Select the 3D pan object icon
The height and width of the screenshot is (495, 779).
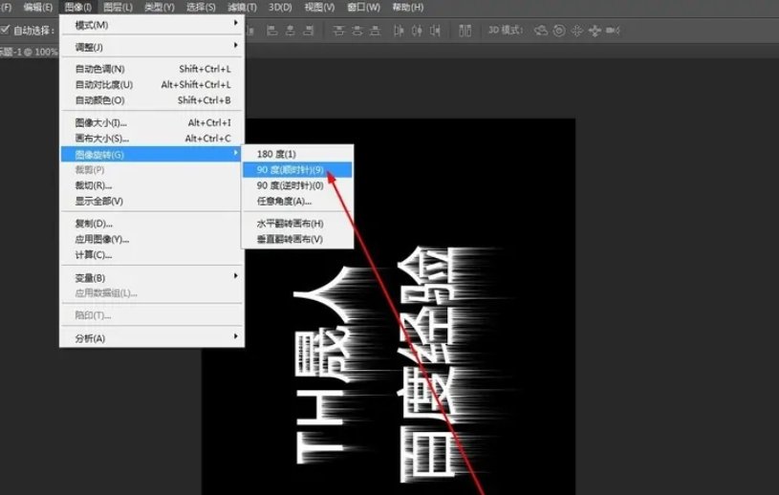pos(576,31)
